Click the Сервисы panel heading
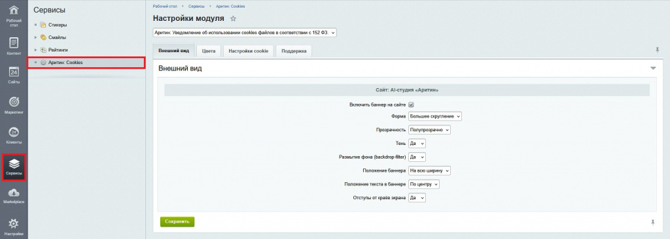 tap(50, 10)
